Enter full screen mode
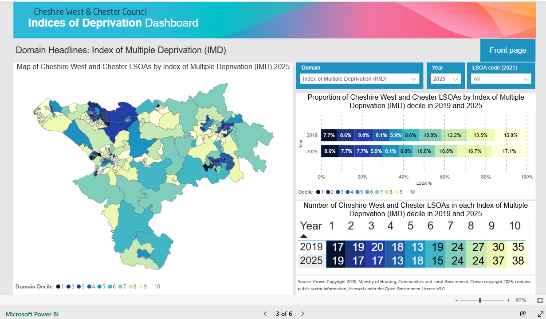 click(x=540, y=314)
